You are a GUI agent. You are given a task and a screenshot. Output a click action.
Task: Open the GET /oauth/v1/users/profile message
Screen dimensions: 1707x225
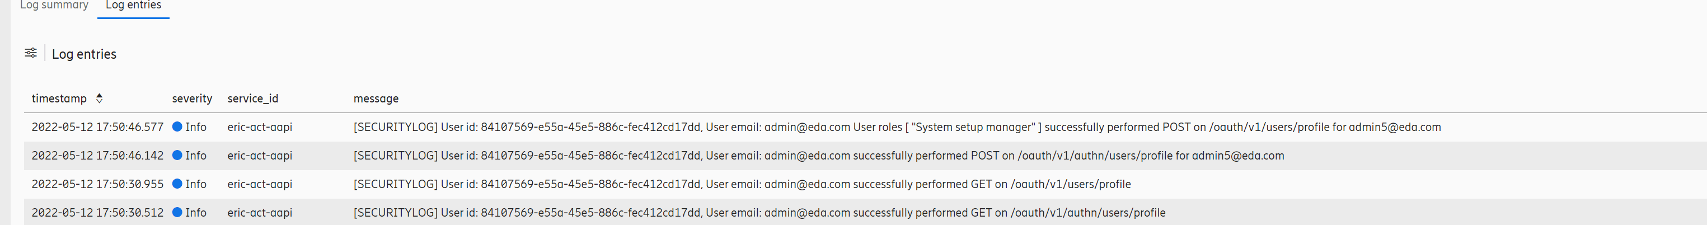point(742,184)
